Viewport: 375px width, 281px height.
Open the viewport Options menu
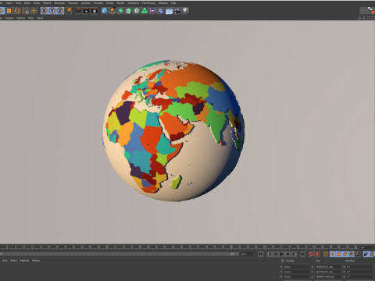coord(20,18)
